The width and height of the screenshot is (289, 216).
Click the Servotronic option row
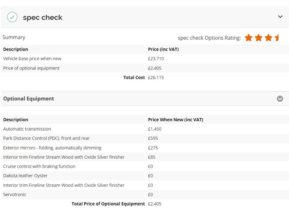coord(145,194)
